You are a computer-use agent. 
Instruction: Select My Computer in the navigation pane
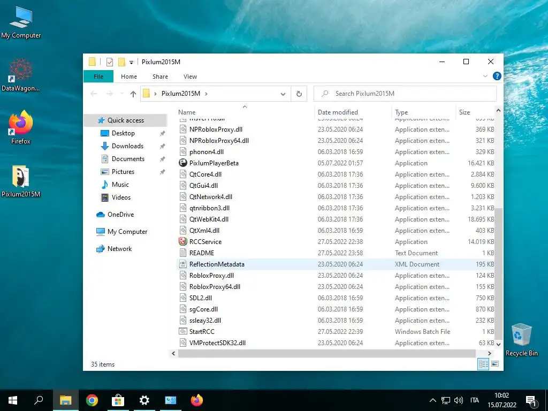pos(127,232)
